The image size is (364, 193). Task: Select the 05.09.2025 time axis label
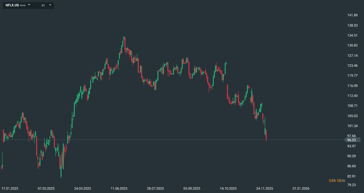(192, 189)
